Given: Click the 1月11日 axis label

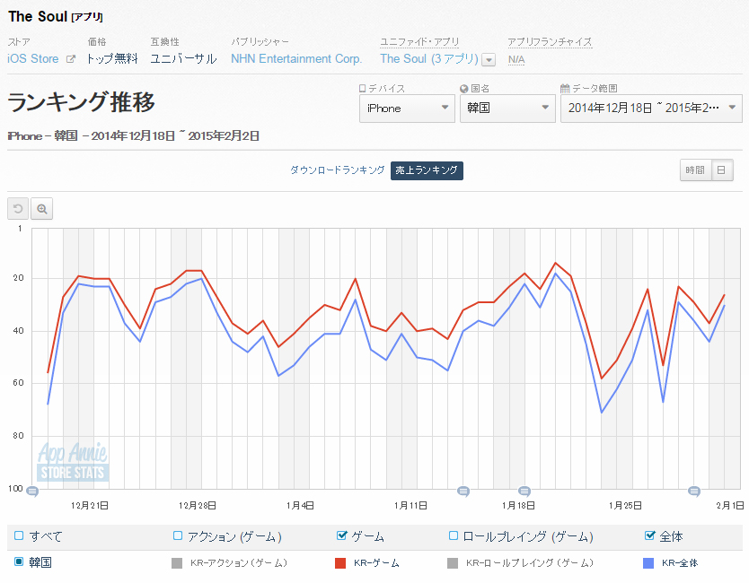Looking at the screenshot, I should click(410, 505).
